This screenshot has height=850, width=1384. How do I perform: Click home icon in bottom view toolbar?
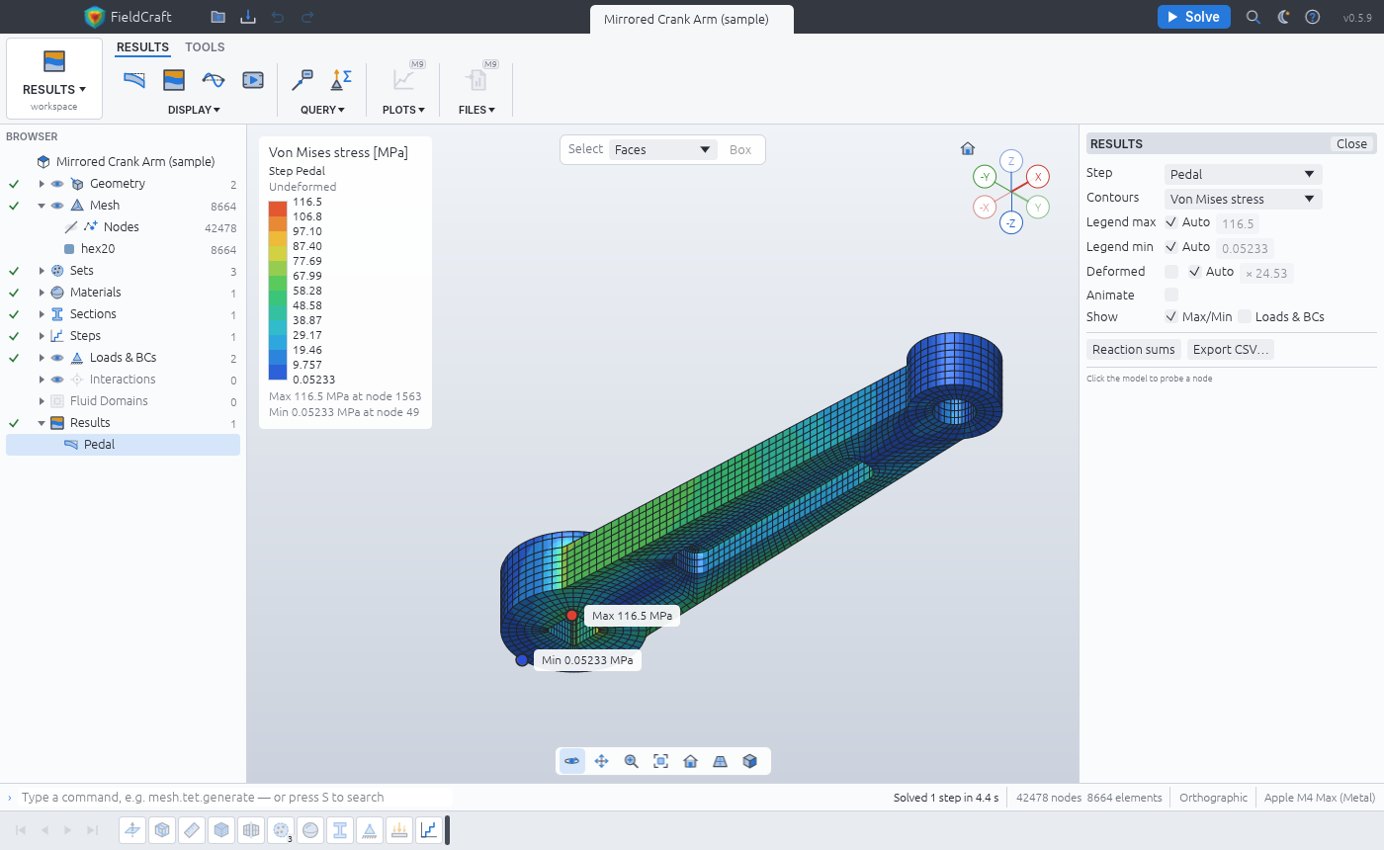click(x=690, y=761)
